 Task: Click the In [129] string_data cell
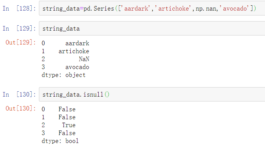pyautogui.click(x=152, y=28)
